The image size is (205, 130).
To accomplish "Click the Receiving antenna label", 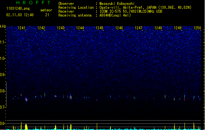I will (x=75, y=15).
